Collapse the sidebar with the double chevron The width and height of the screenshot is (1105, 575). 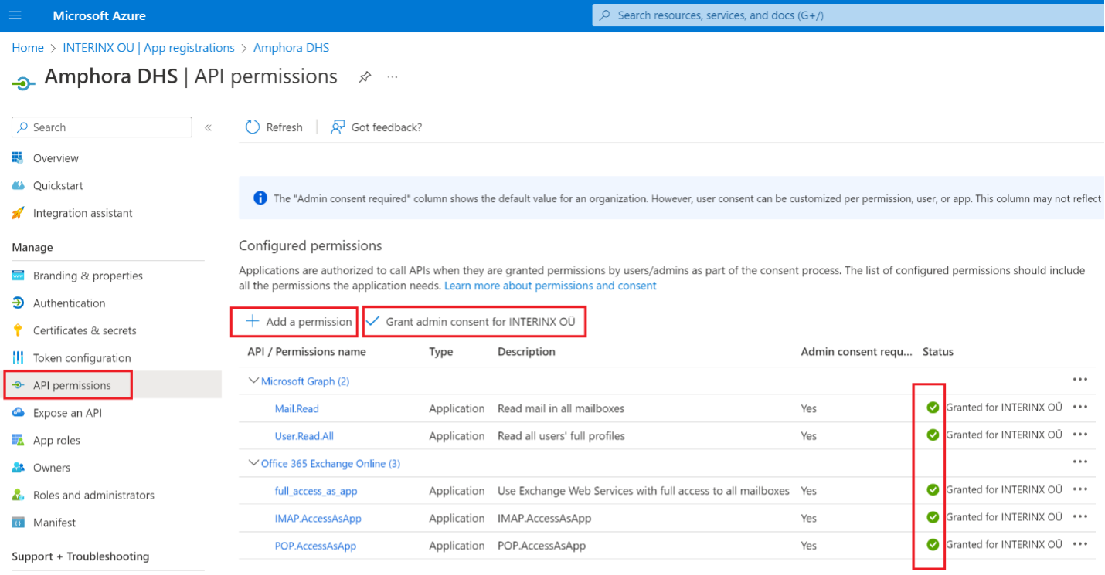(x=208, y=127)
